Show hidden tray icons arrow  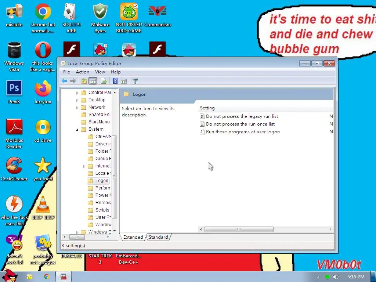pos(318,277)
